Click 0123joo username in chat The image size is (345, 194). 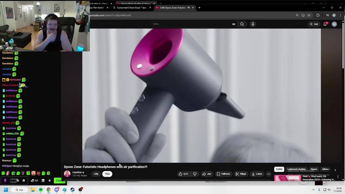[x=7, y=166]
